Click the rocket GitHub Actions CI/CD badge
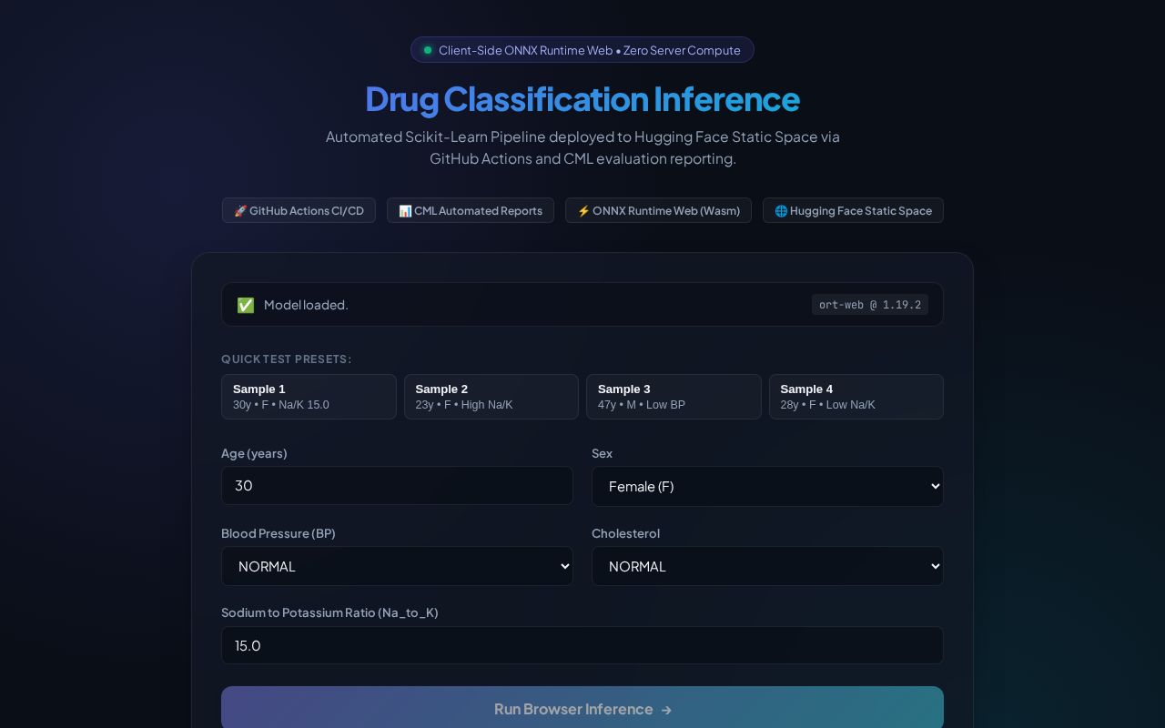The image size is (1165, 728). coord(299,210)
